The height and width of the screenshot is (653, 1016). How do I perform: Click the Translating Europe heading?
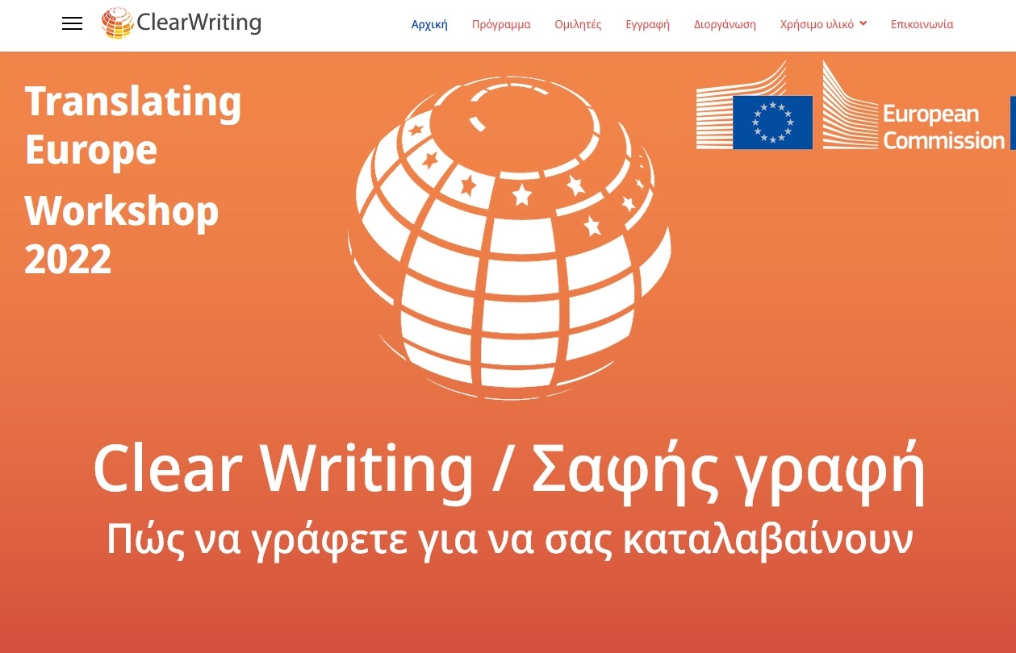[133, 125]
